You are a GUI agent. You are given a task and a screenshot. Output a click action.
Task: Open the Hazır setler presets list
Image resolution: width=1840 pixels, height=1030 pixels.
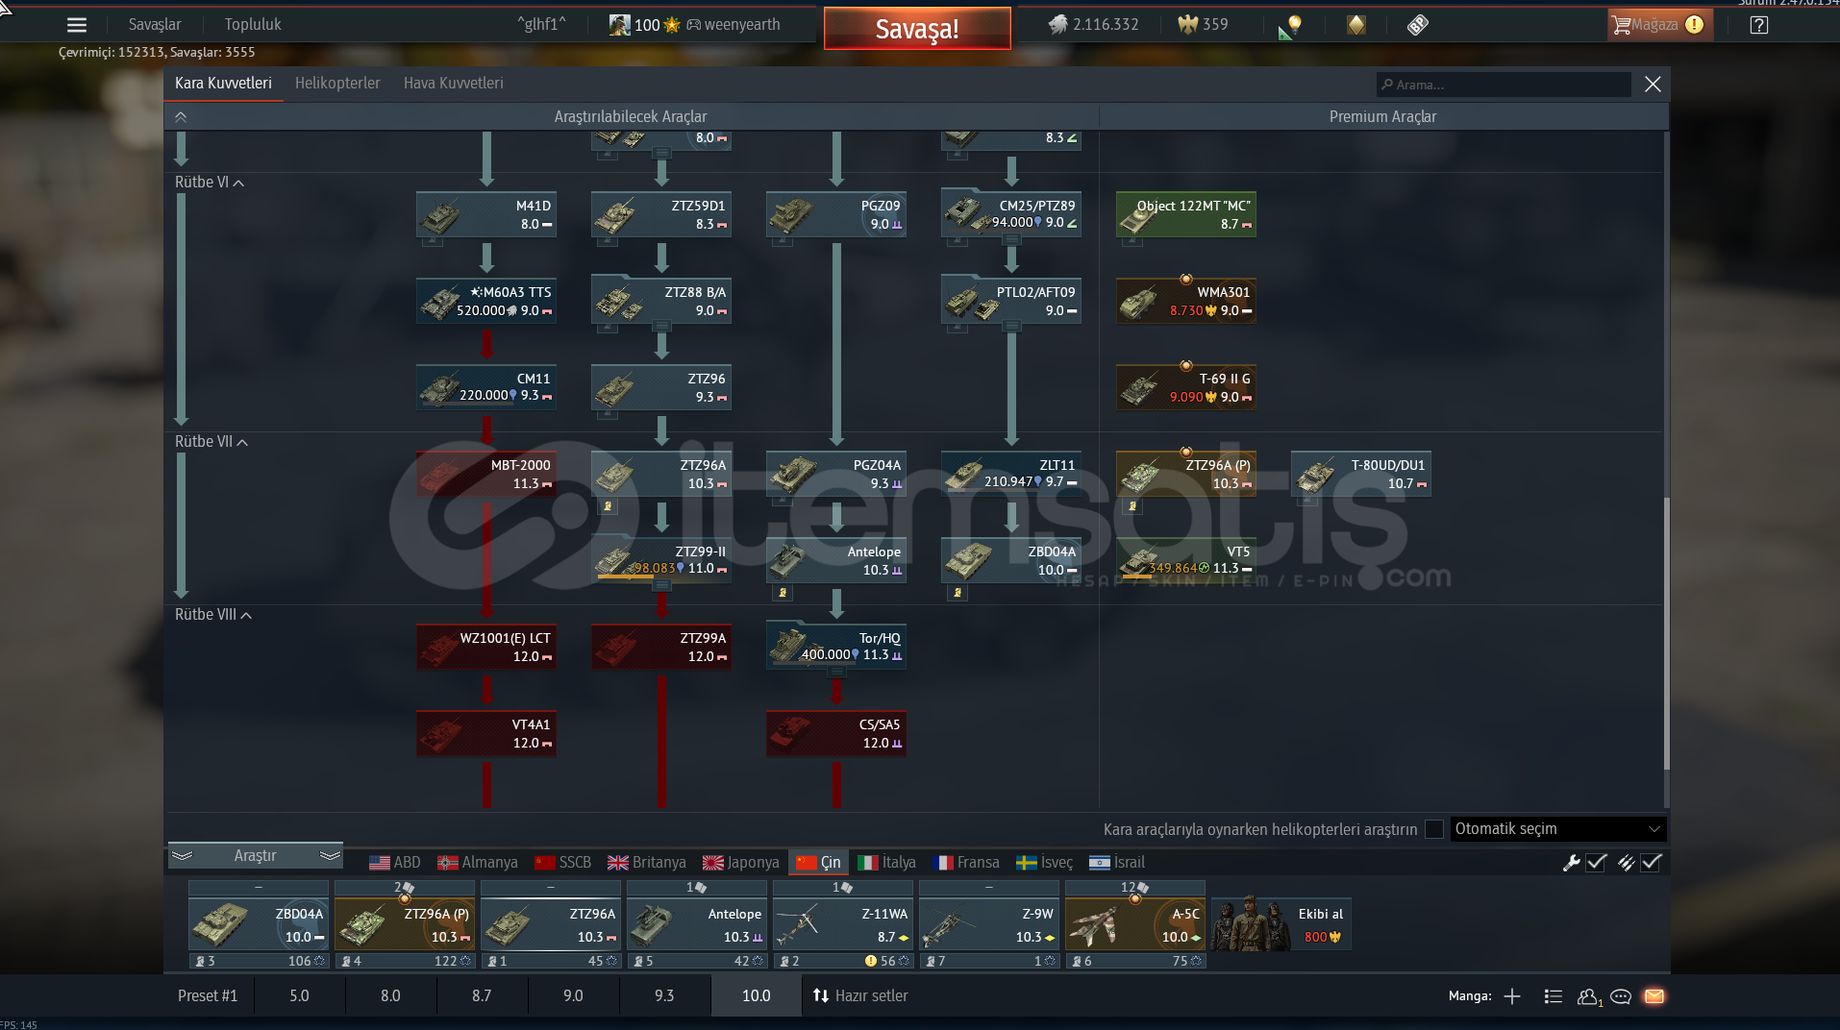[860, 995]
